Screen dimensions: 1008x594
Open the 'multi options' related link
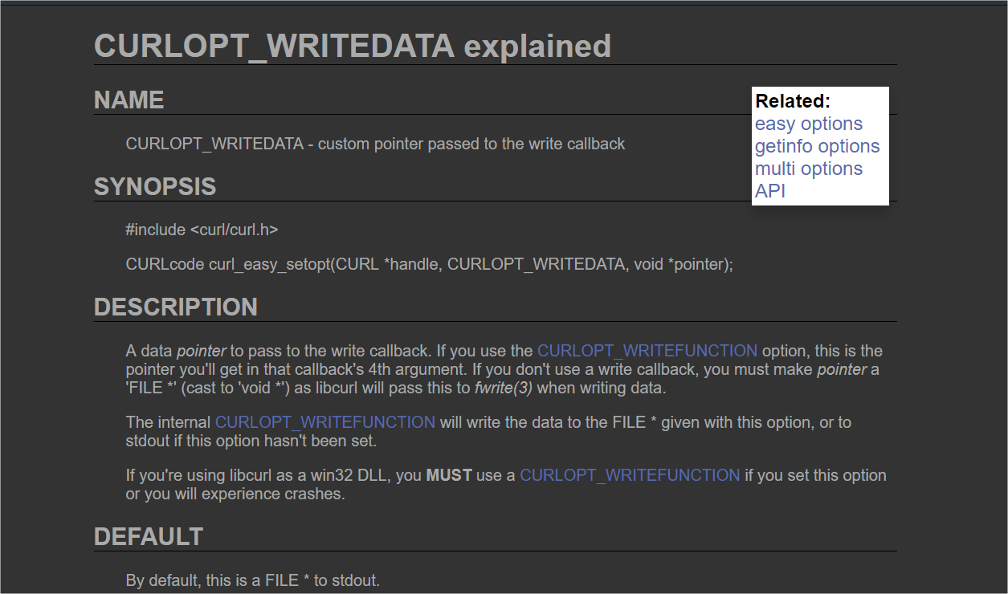(x=809, y=169)
